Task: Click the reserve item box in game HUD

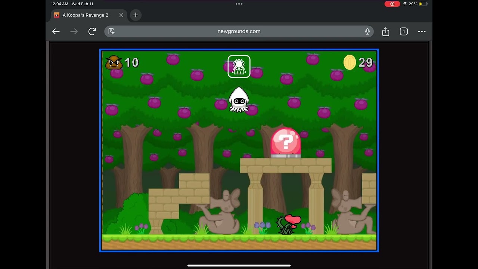Action: pyautogui.click(x=239, y=67)
